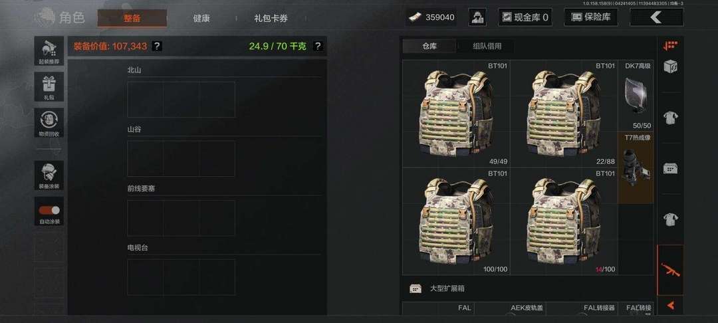The width and height of the screenshot is (718, 323).
Task: Collapse sidebar using the orange left arrow
Action: click(670, 305)
